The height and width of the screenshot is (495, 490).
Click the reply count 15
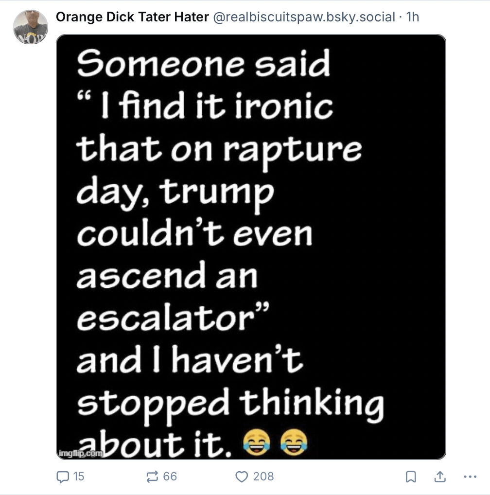[79, 477]
